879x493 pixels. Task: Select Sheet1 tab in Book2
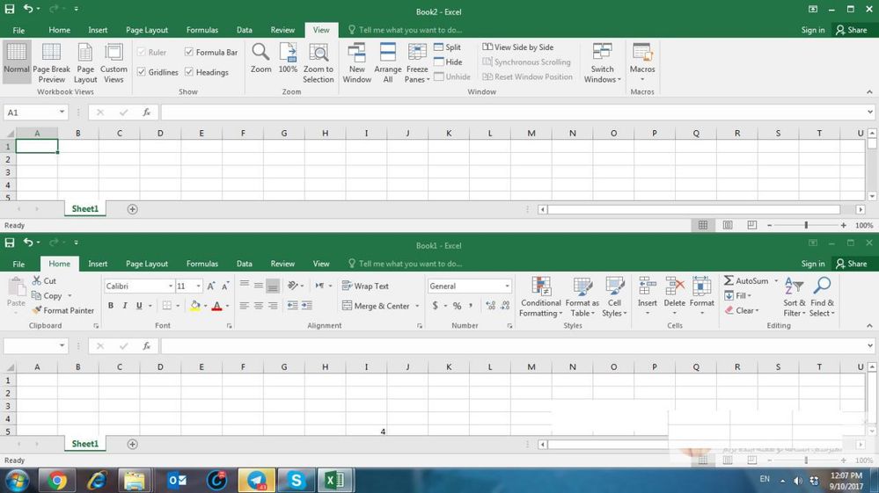click(x=84, y=209)
